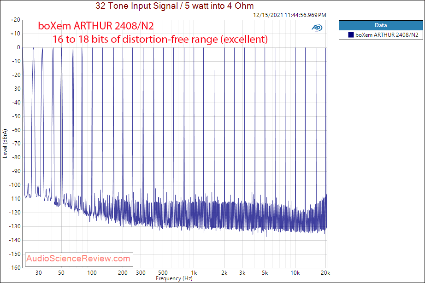425x283 pixels.
Task: Click the AP logo icon in the graph
Action: [317, 28]
